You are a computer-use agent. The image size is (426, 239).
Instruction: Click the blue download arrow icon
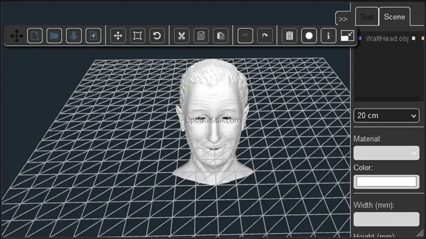coord(74,36)
